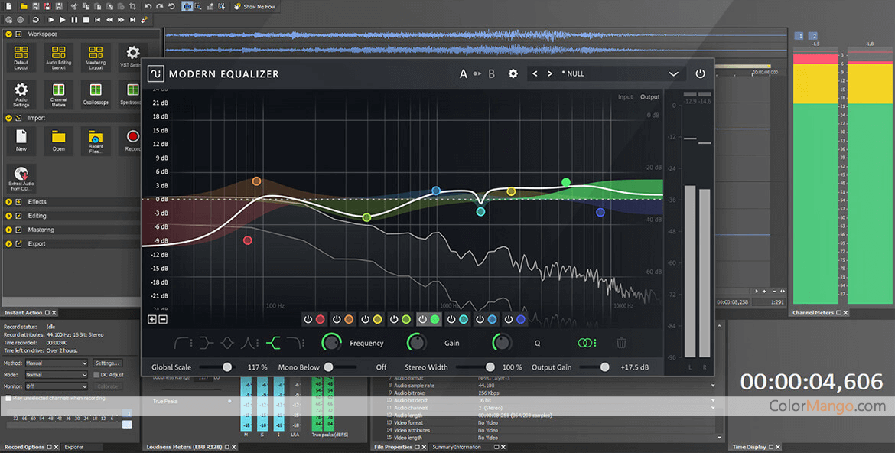The image size is (895, 453).
Task: Select the low-shelf filter shape
Action: [206, 343]
